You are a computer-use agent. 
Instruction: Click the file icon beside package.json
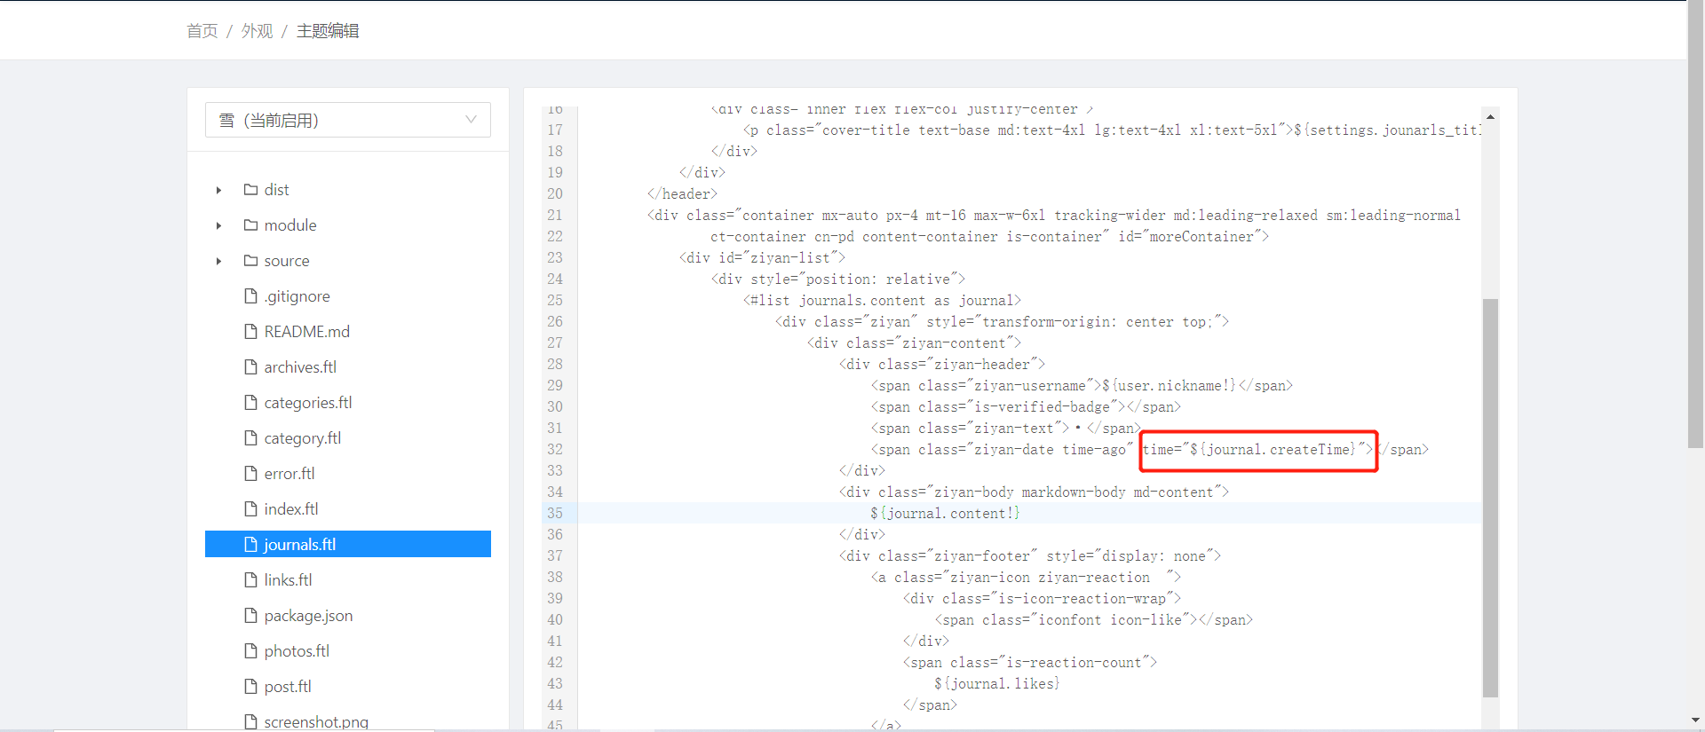tap(250, 615)
